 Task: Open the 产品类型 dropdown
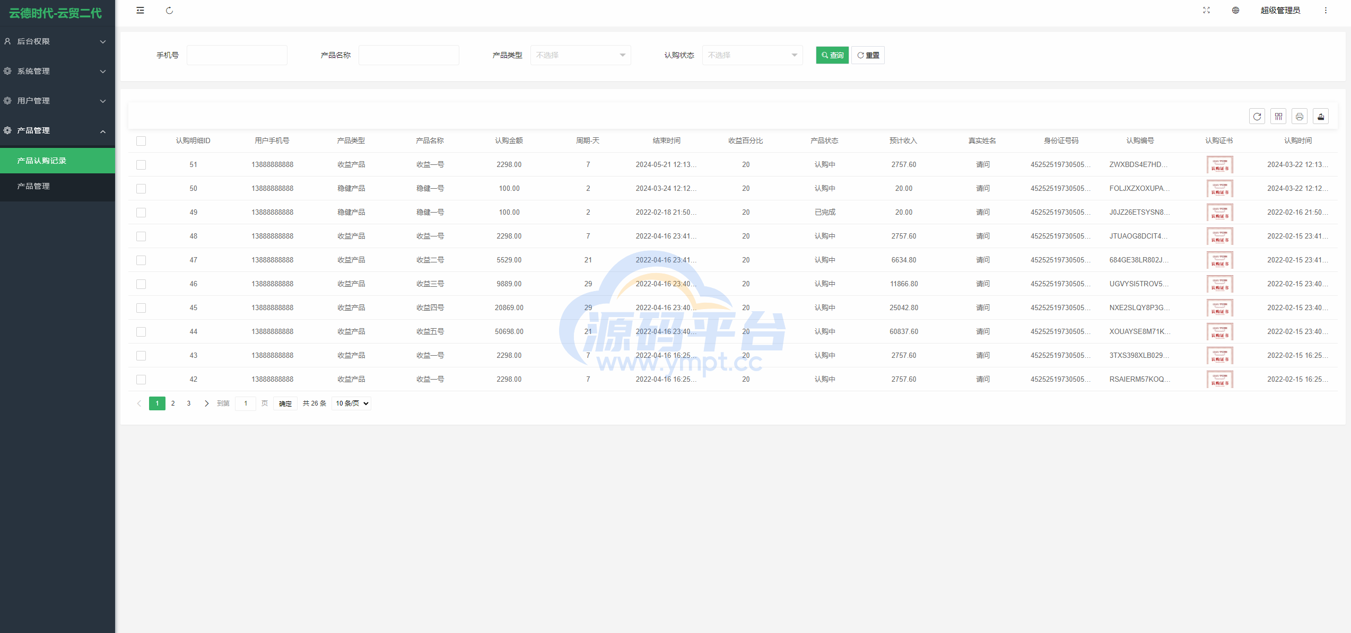[x=580, y=55]
